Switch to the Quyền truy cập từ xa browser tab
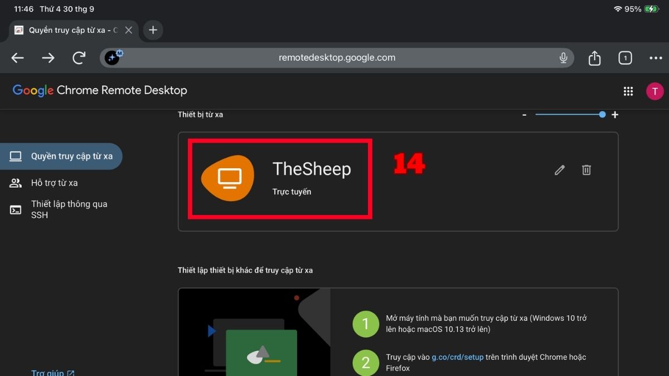 click(x=74, y=30)
